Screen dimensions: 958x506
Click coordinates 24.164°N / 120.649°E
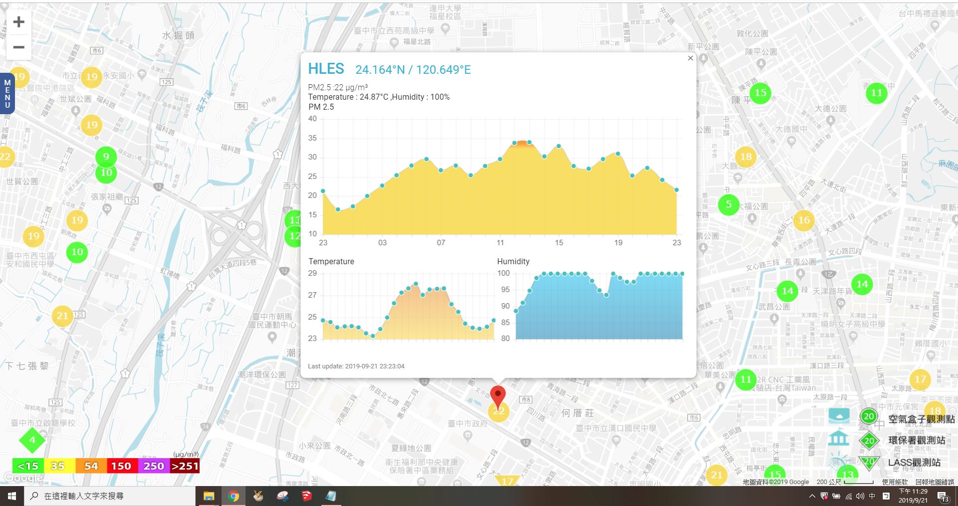[x=413, y=70]
